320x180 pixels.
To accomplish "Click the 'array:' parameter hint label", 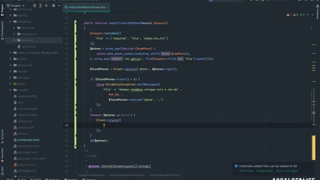I will click(165, 53).
